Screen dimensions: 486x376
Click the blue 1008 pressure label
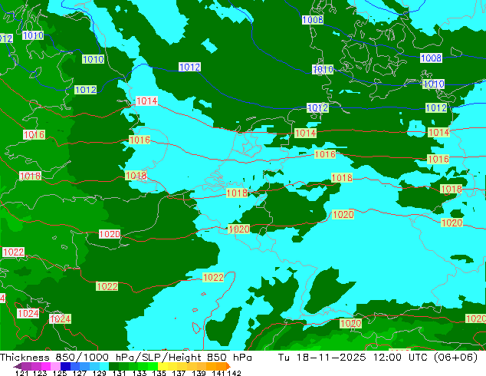431,58
